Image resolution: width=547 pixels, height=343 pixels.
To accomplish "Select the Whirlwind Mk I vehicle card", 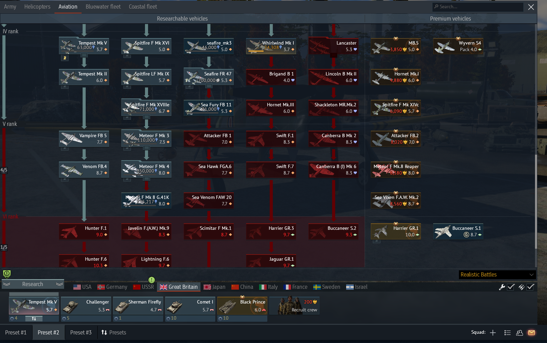I will (x=271, y=46).
